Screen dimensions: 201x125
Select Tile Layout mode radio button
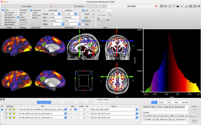(x=3, y=12)
